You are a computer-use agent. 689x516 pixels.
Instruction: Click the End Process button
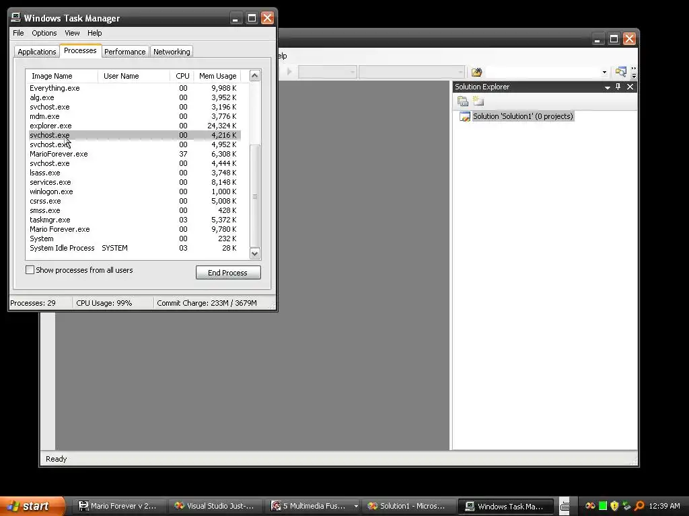point(228,273)
